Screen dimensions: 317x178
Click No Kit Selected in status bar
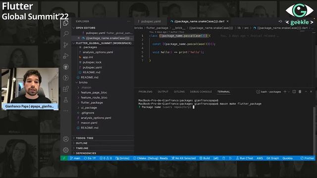click(x=184, y=158)
